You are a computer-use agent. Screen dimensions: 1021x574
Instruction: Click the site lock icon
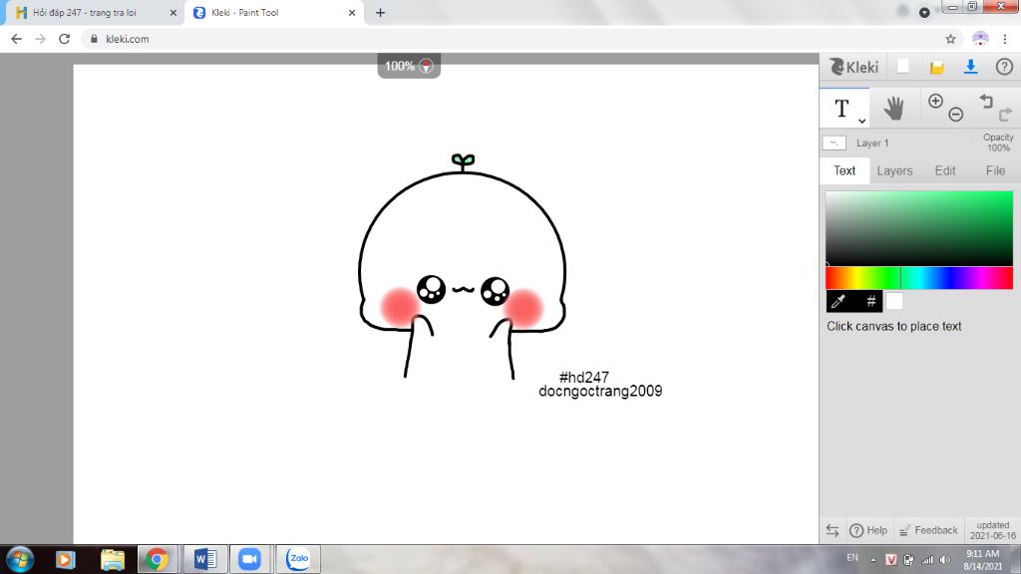[x=94, y=39]
